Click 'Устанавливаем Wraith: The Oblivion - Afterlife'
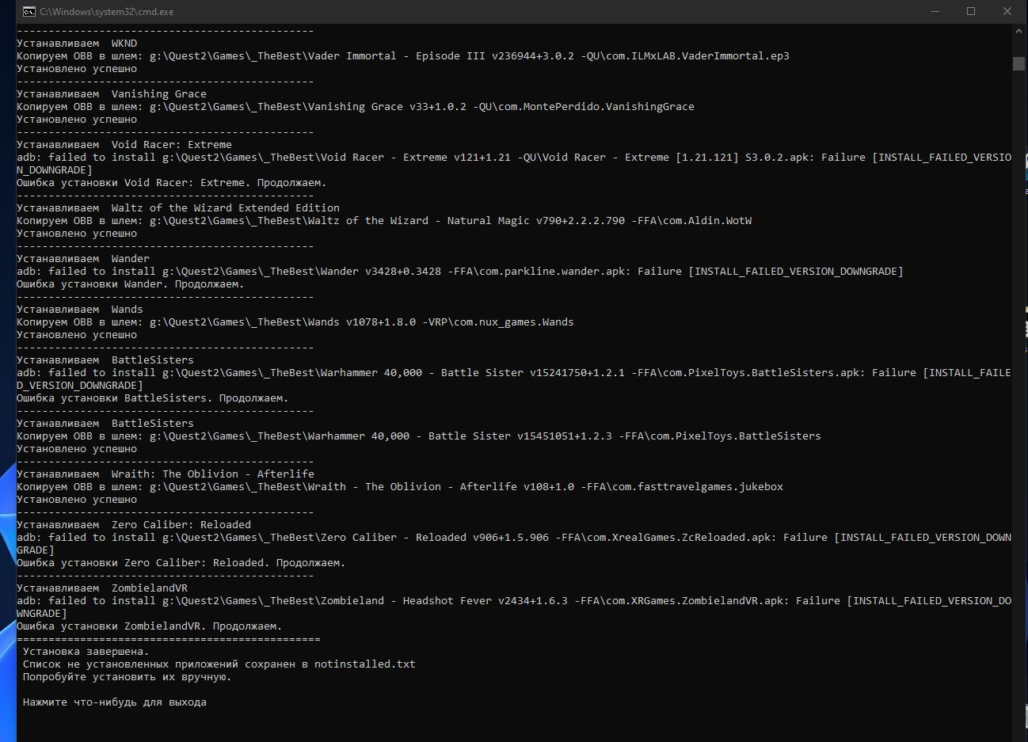Viewport: 1028px width, 742px height. click(x=166, y=474)
